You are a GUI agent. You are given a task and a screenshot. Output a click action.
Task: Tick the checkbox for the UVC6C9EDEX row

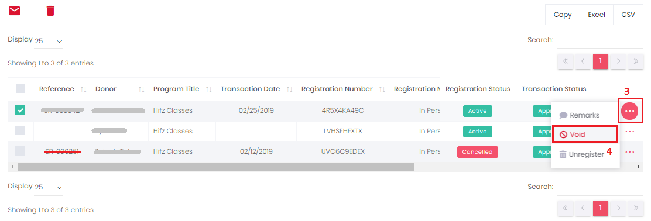click(20, 151)
